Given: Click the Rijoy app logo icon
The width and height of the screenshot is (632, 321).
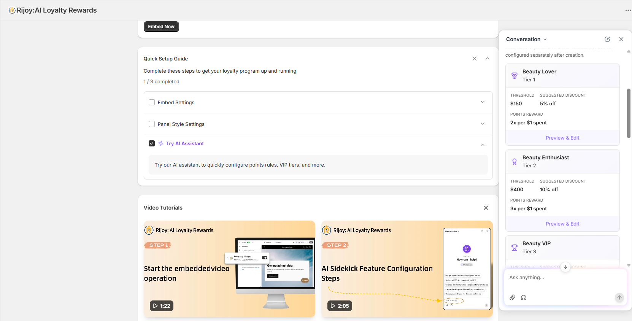Looking at the screenshot, I should point(12,10).
